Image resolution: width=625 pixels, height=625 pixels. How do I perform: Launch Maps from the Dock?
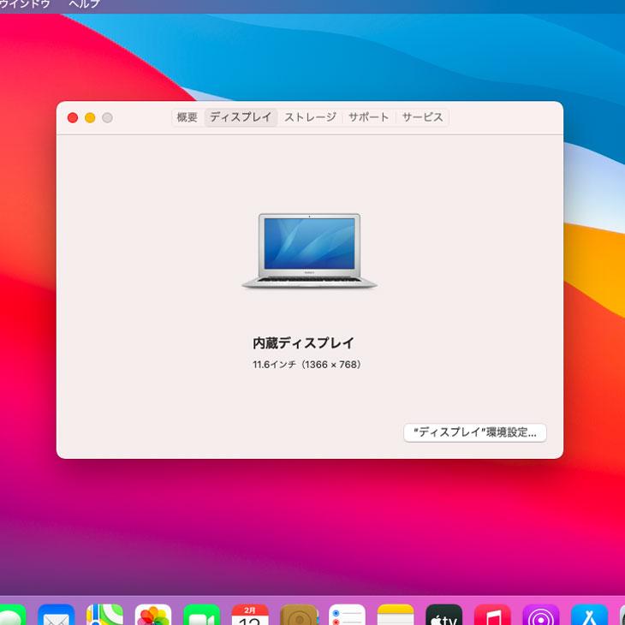pos(104,615)
